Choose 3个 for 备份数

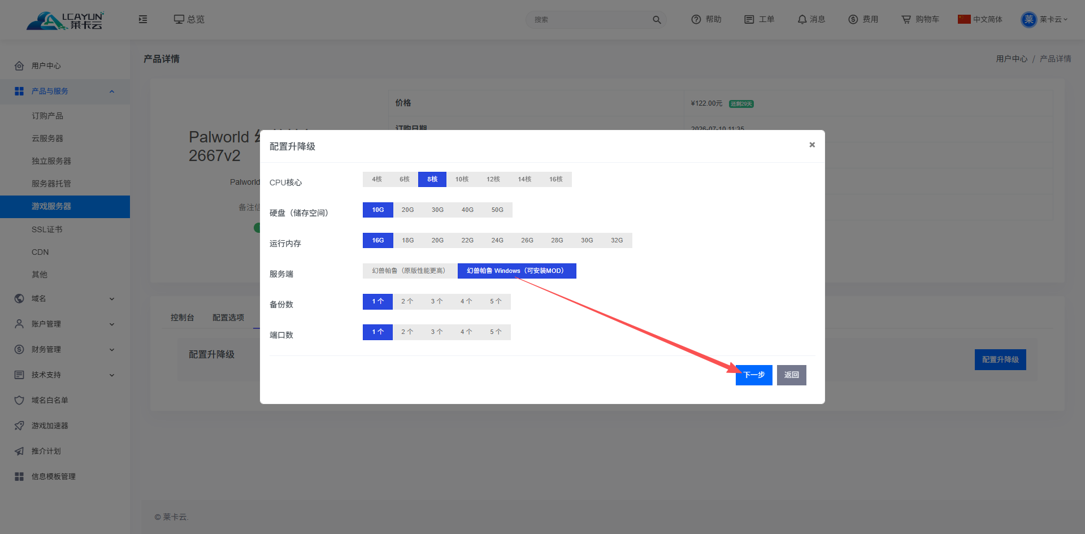tap(437, 301)
